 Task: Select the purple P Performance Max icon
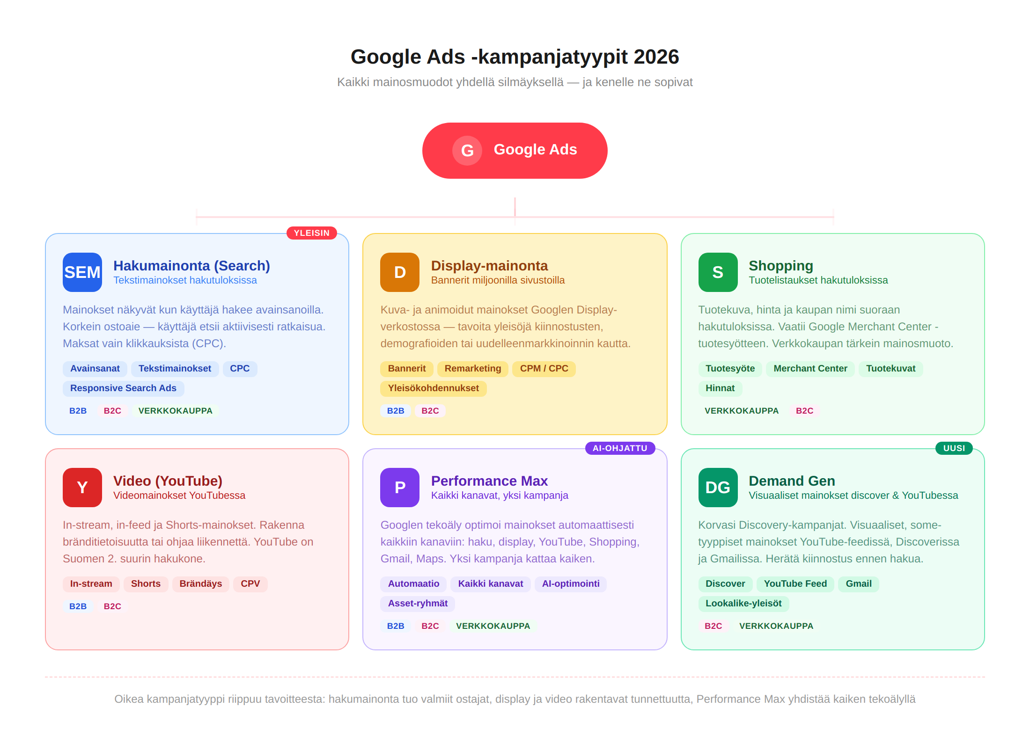[399, 488]
